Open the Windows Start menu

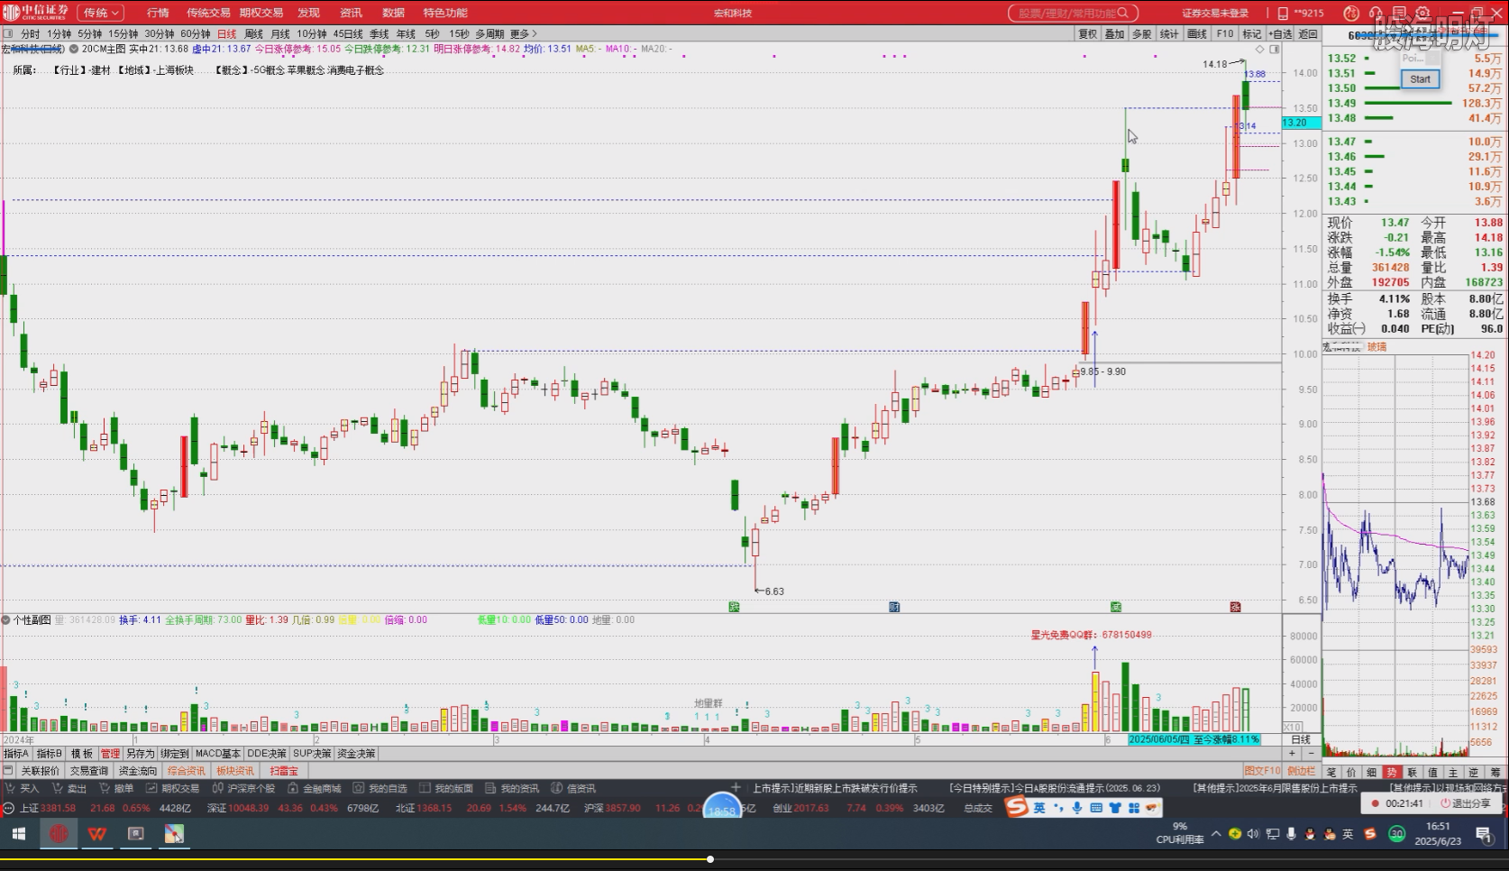(x=18, y=835)
